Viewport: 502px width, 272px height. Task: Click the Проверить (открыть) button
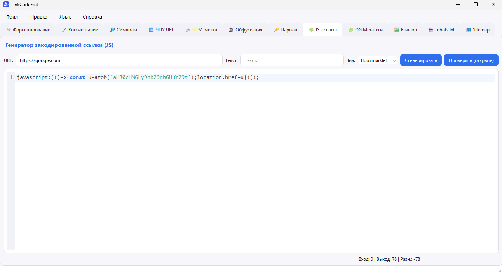click(x=471, y=60)
